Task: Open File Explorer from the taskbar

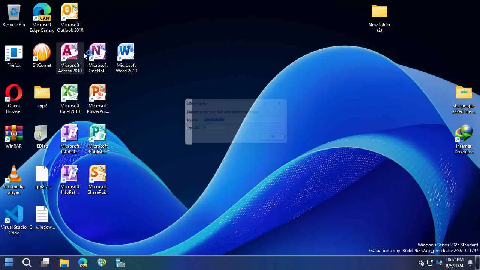Action: tap(64, 262)
